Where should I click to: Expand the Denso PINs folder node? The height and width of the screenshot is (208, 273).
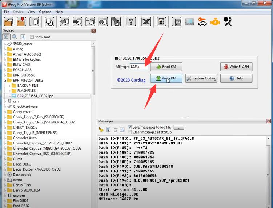(x=5, y=185)
